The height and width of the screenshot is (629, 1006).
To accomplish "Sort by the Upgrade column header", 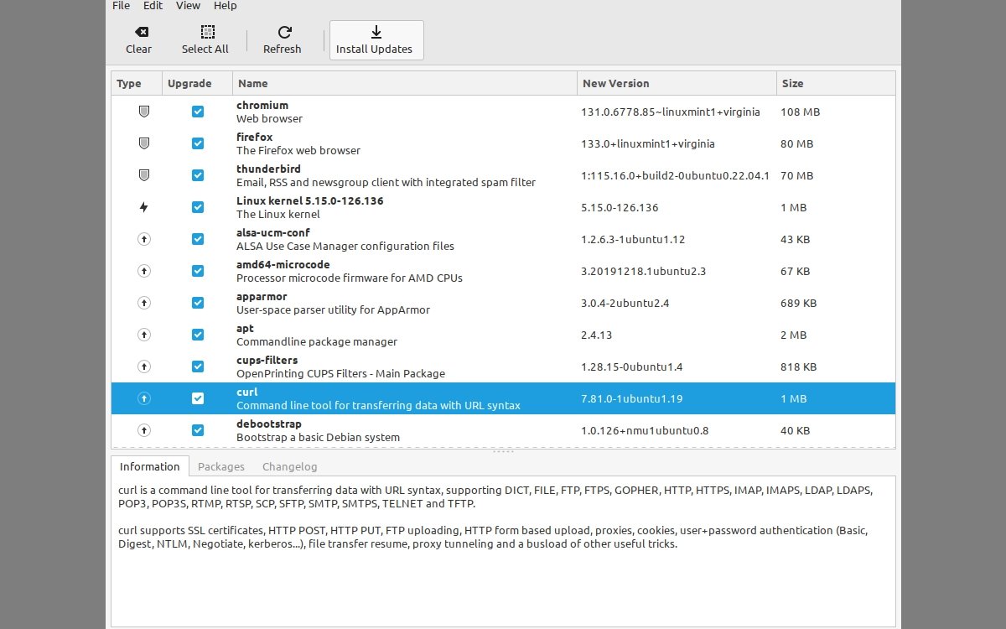I will click(x=197, y=83).
